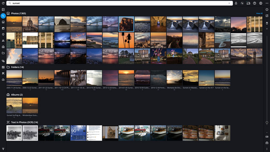Click the plus icon in right panel

(267, 29)
